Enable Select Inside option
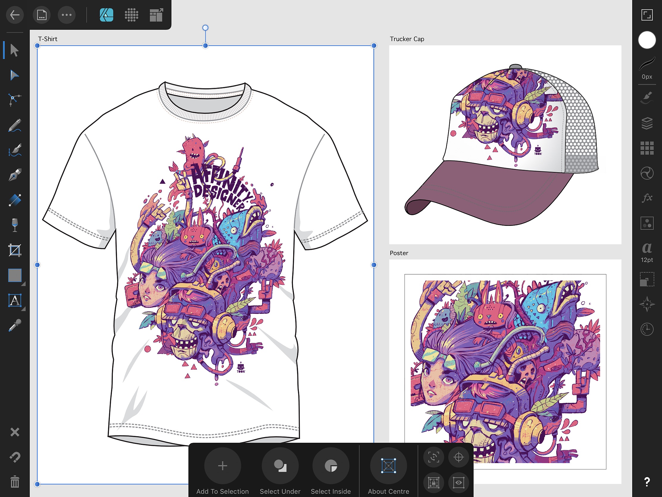Image resolution: width=662 pixels, height=497 pixels. [x=331, y=466]
